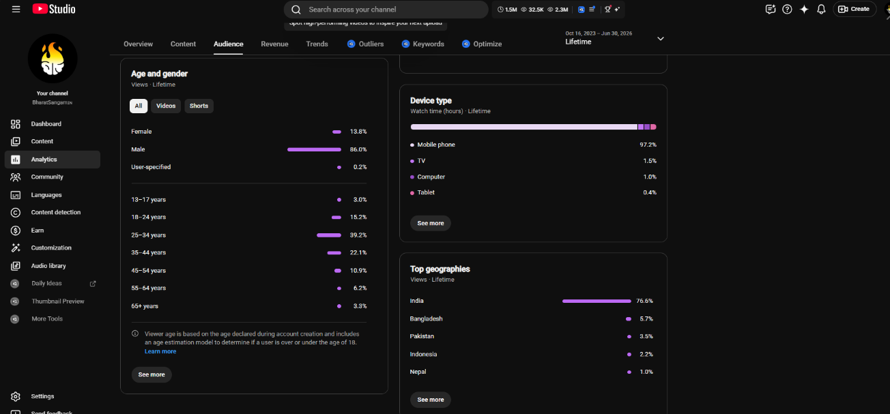The image size is (890, 414).
Task: Click the trophy icon in vidIQ toolbar
Action: tap(607, 10)
